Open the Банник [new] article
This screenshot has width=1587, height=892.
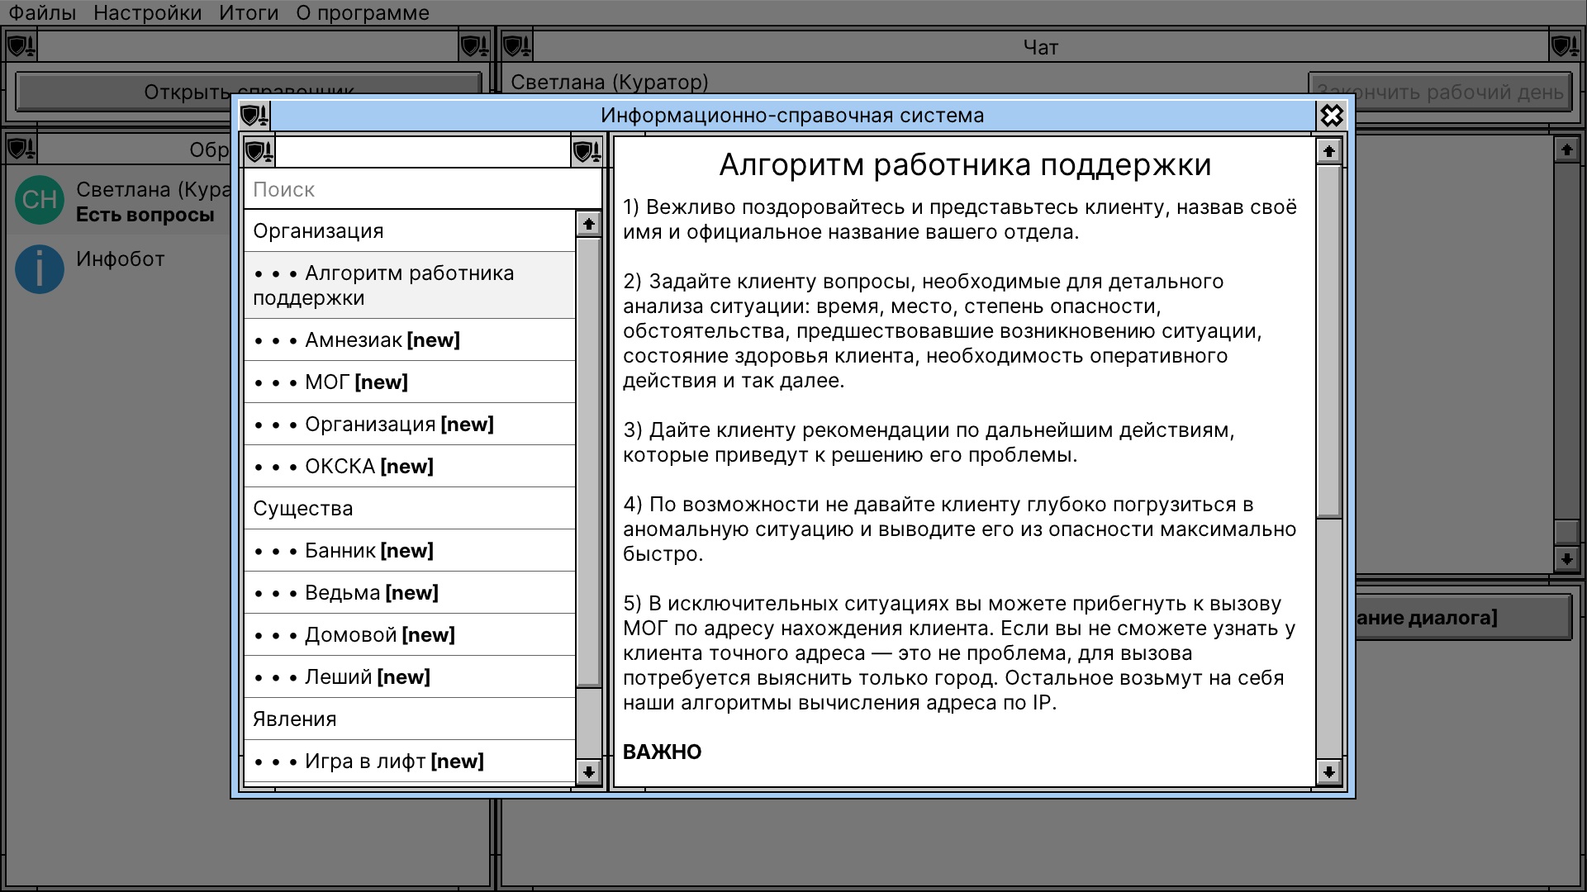point(410,551)
